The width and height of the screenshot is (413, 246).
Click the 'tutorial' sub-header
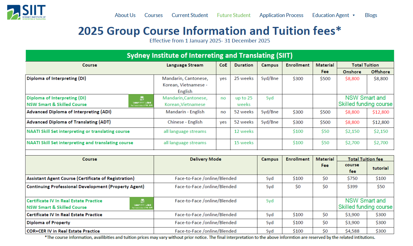380,168
